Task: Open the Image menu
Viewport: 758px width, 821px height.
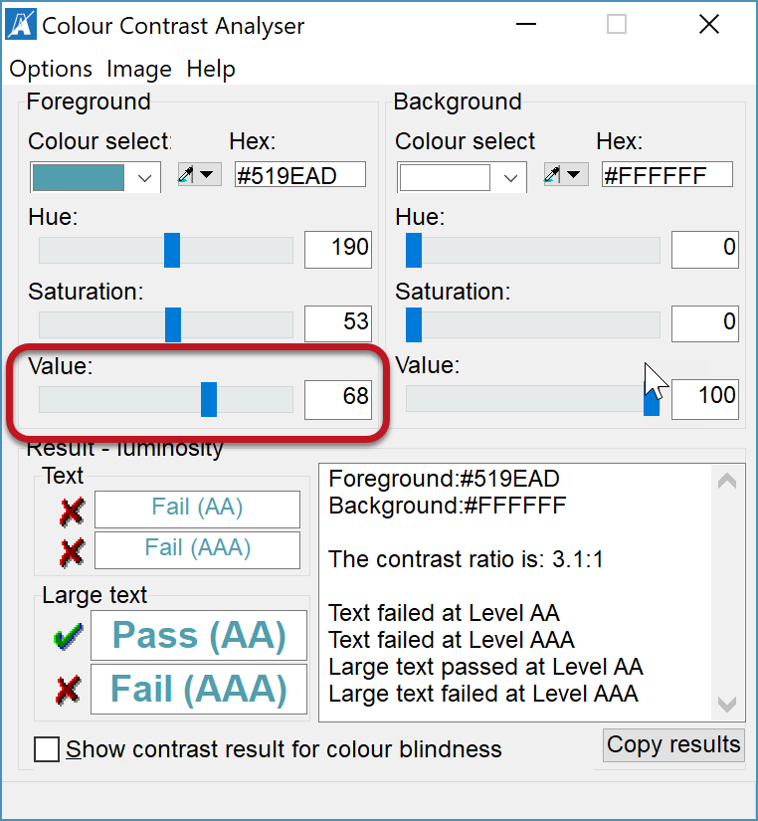Action: click(138, 69)
